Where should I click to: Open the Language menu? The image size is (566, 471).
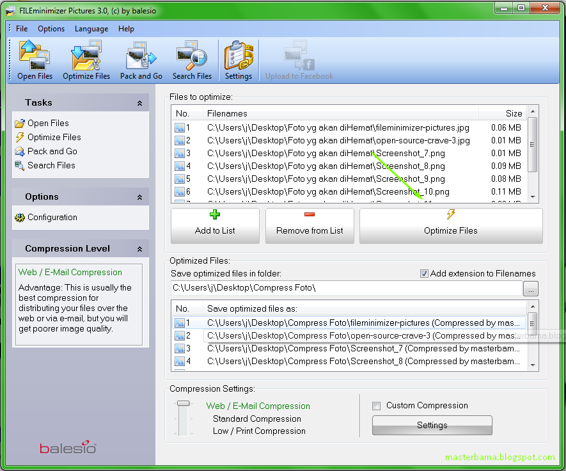coord(91,29)
